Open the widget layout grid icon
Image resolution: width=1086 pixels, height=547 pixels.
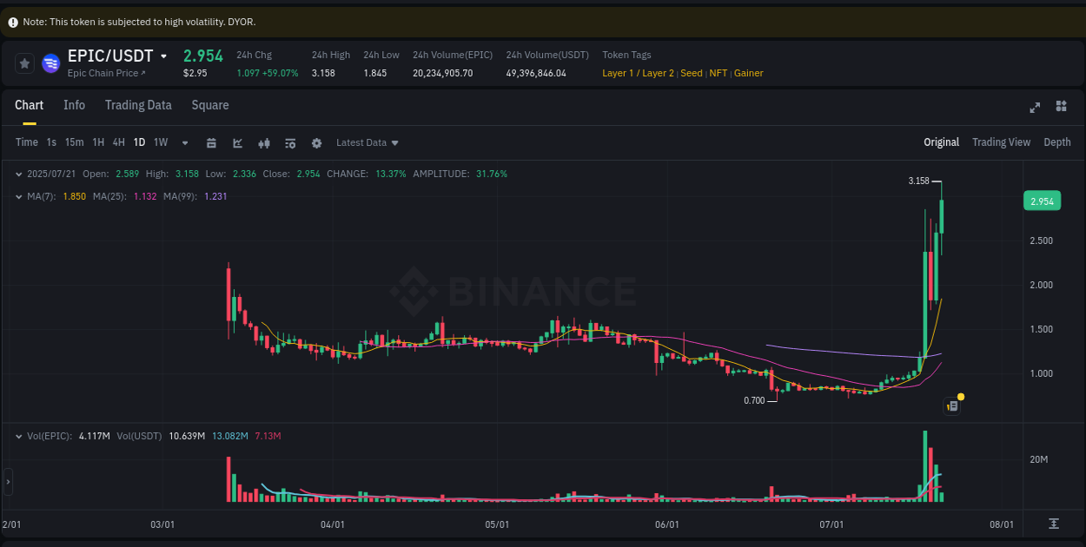1061,106
